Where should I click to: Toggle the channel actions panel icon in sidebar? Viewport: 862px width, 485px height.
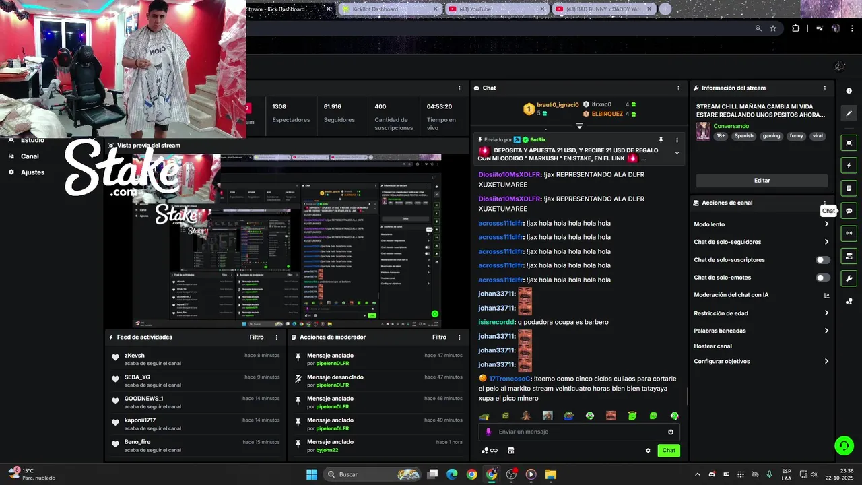[x=849, y=256]
